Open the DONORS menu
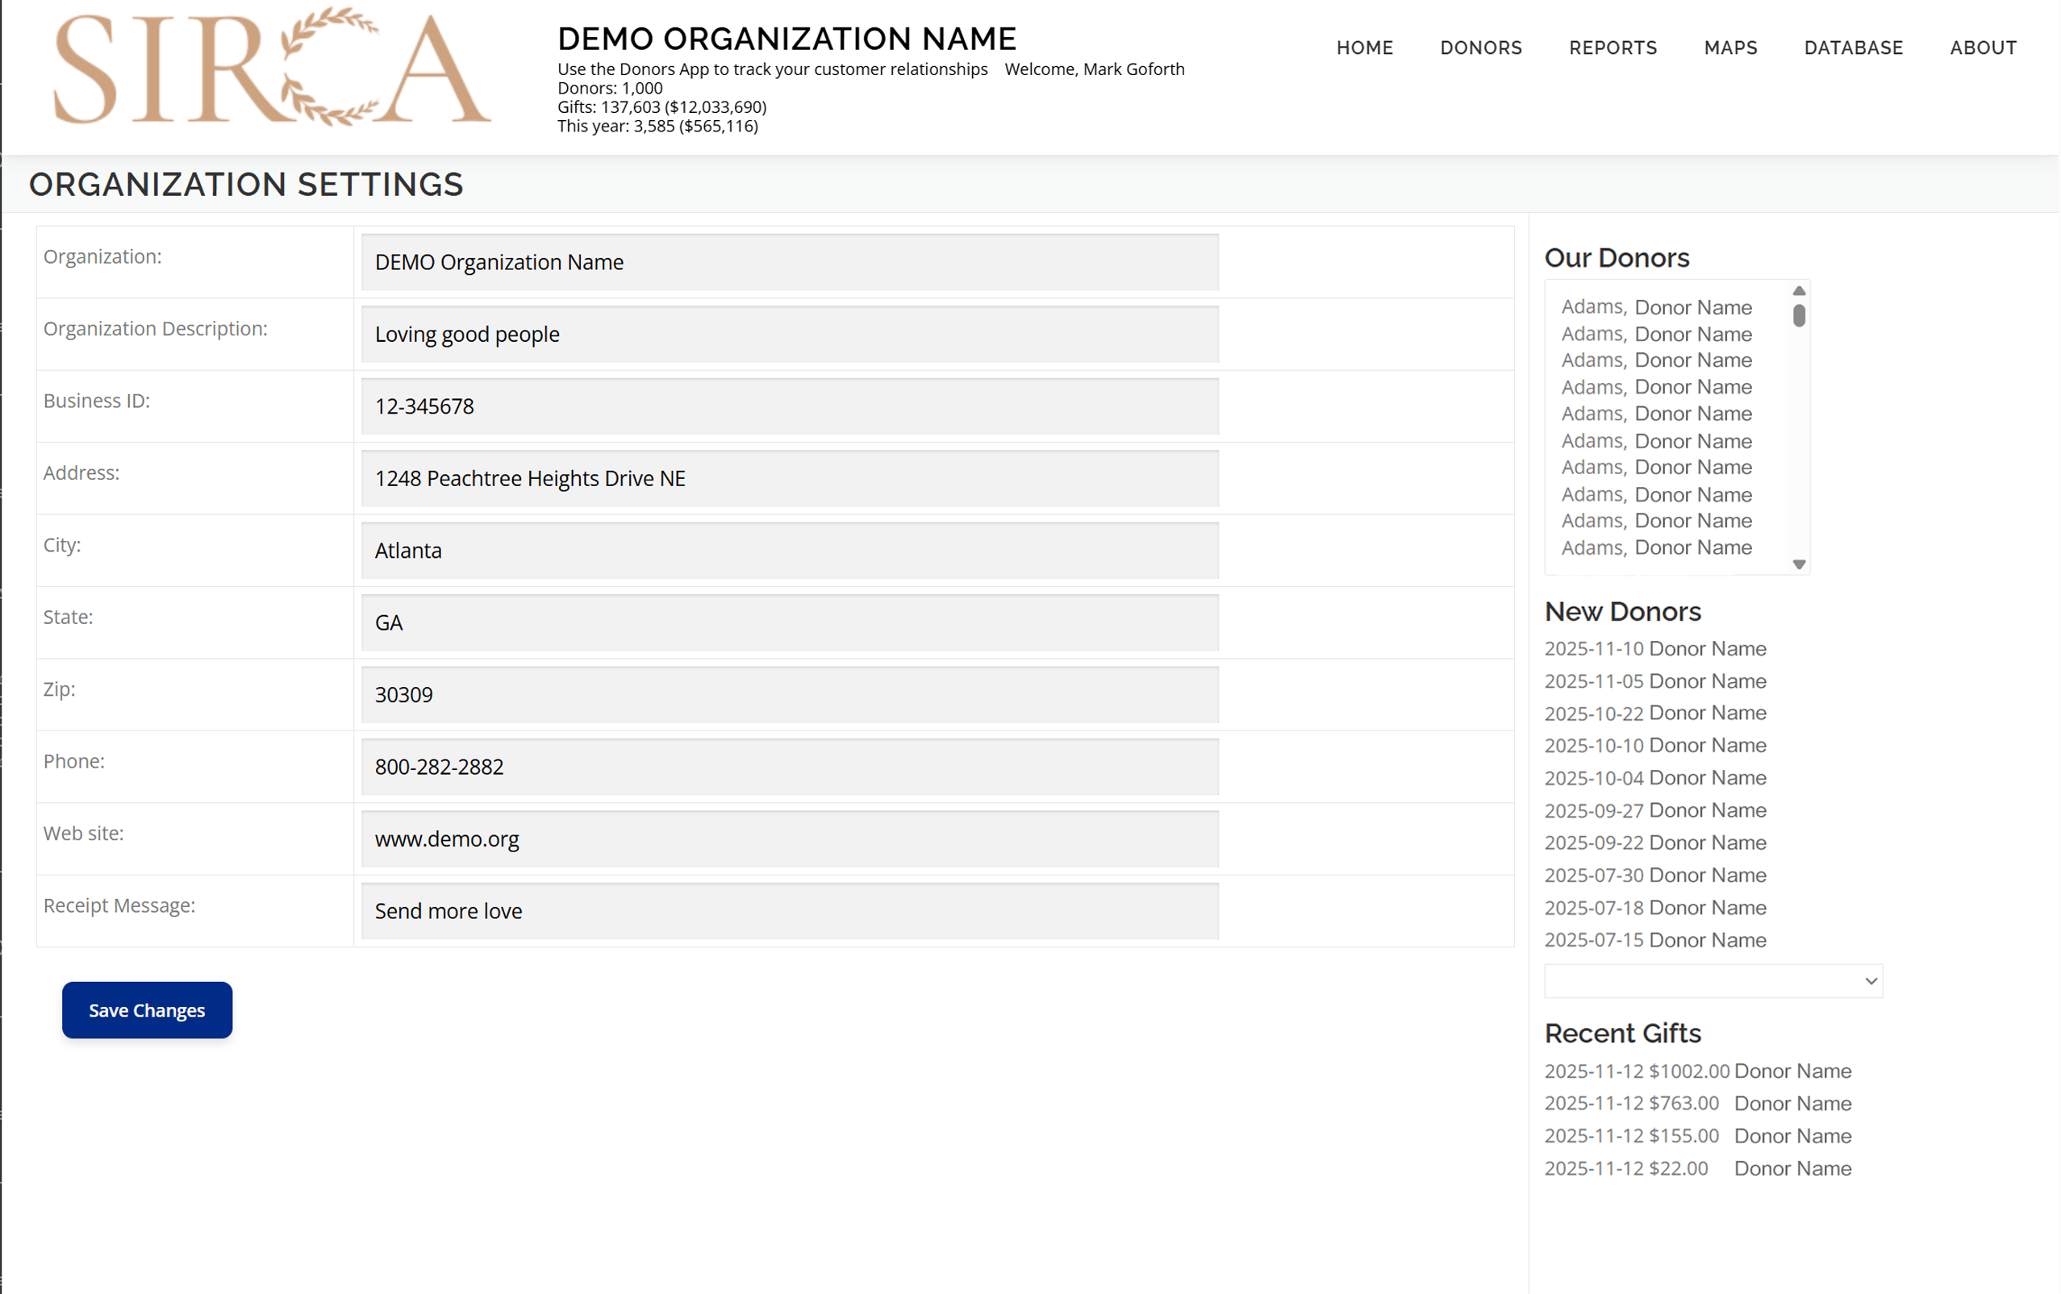 [x=1481, y=48]
